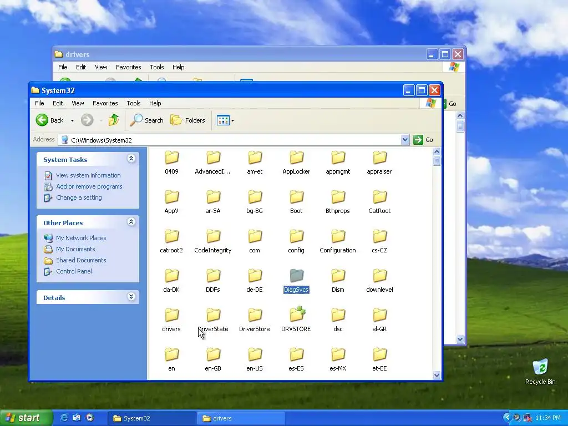
Task: Click drivers window scrollbar down arrow
Action: (460, 339)
